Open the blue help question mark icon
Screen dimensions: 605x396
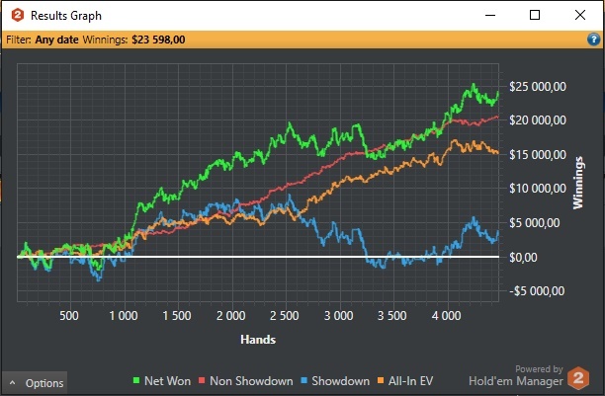593,40
